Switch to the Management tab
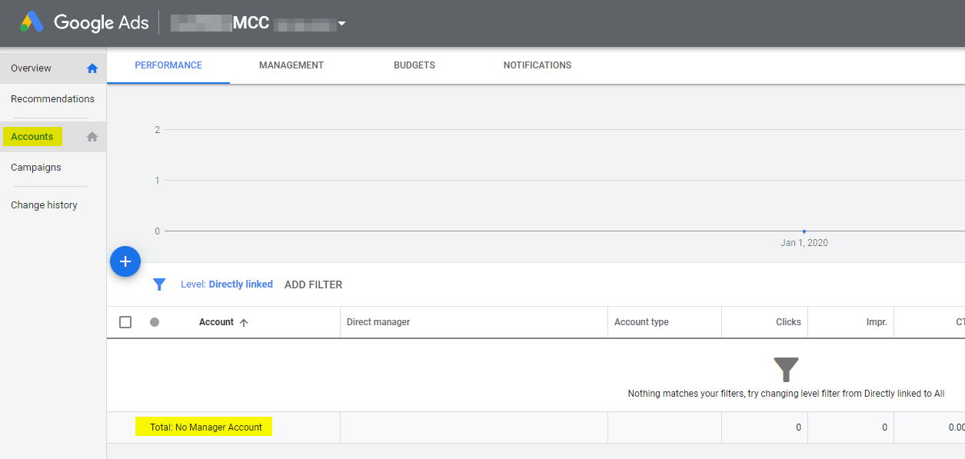Image resolution: width=965 pixels, height=459 pixels. click(x=291, y=65)
